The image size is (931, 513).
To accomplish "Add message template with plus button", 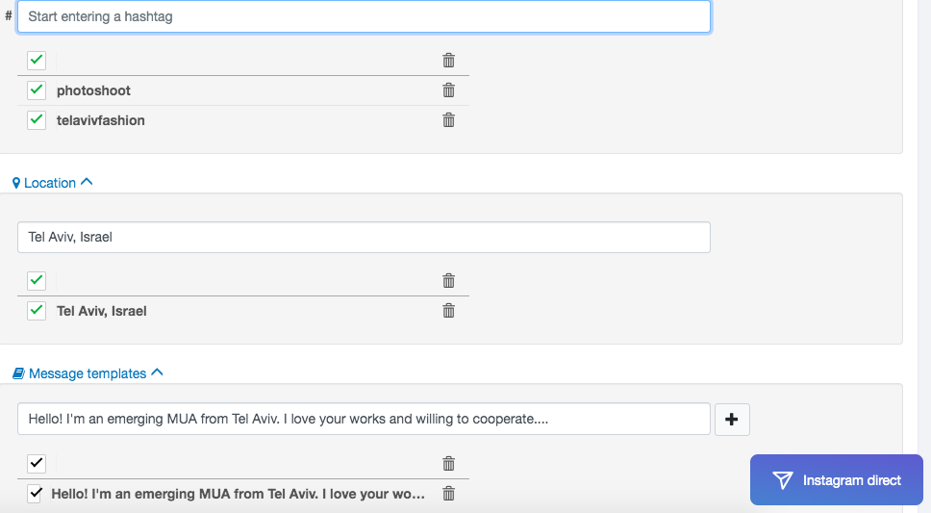I will click(731, 420).
